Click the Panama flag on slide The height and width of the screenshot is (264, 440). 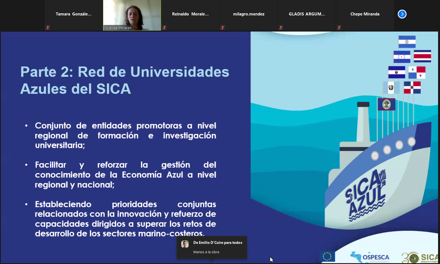417,73
